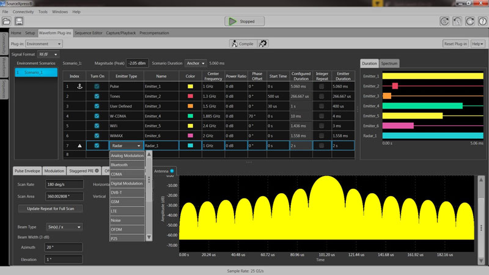
Task: Enable Integer Repeat for Emitter_4
Action: coord(322,116)
